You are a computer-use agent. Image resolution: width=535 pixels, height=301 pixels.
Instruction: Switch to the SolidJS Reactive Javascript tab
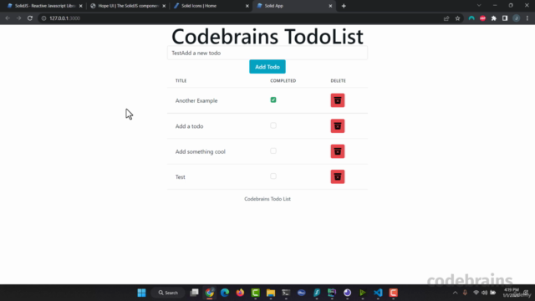[x=44, y=6]
